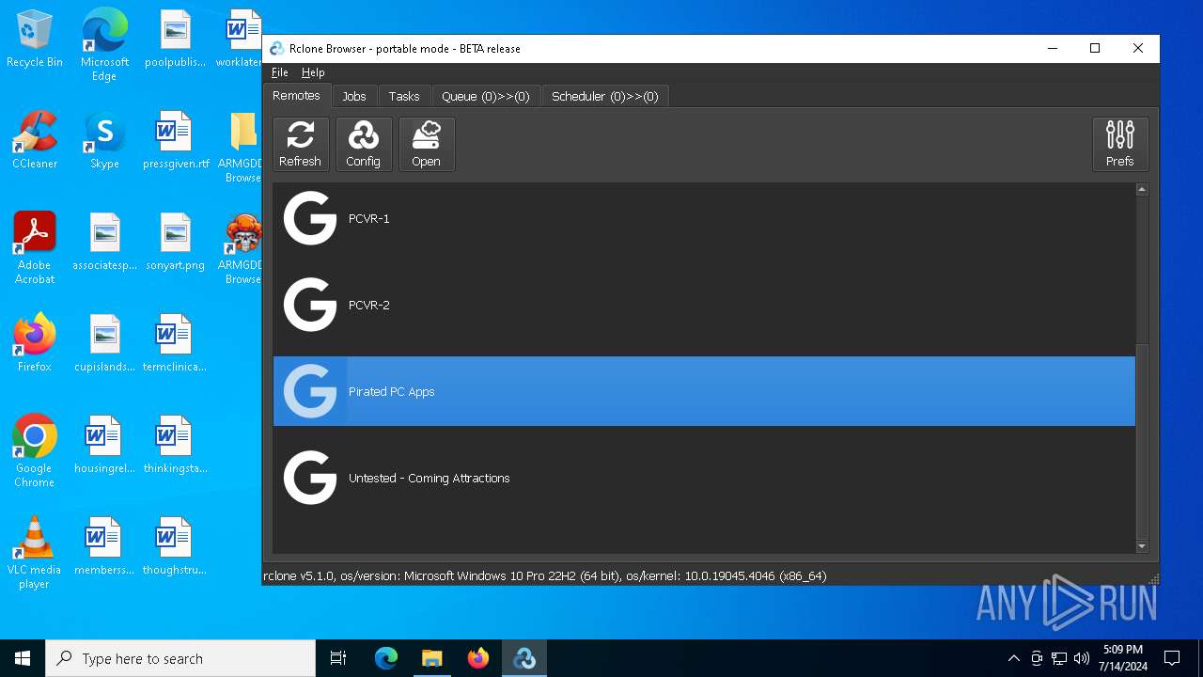
Task: Switch to the Jobs tab
Action: (354, 96)
